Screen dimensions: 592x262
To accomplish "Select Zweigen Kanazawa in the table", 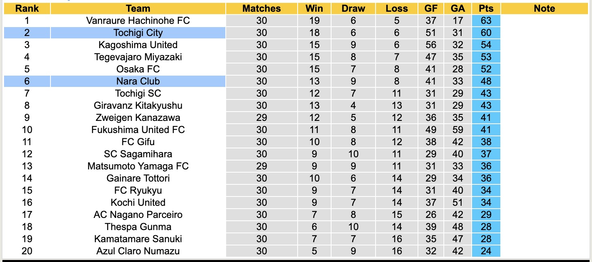I will (x=138, y=118).
